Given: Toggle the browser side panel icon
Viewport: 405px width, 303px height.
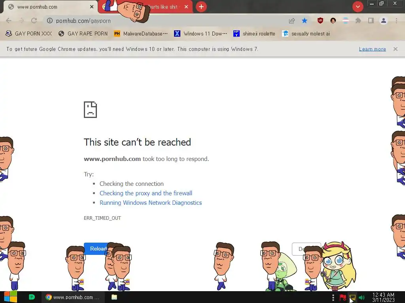Looking at the screenshot, I should pyautogui.click(x=371, y=21).
